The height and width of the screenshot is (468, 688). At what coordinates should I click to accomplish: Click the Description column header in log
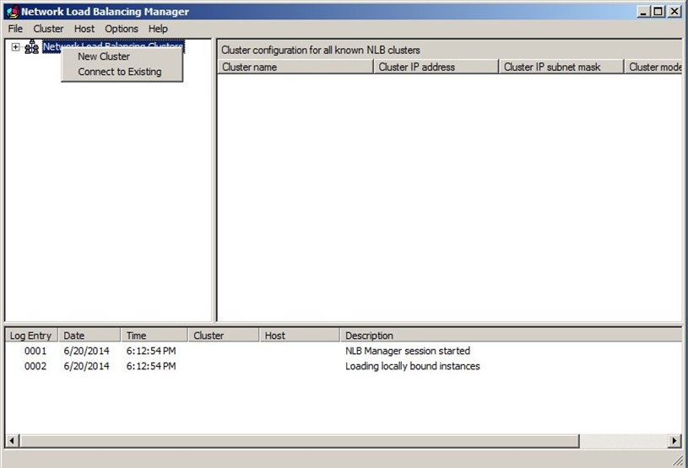(512, 336)
